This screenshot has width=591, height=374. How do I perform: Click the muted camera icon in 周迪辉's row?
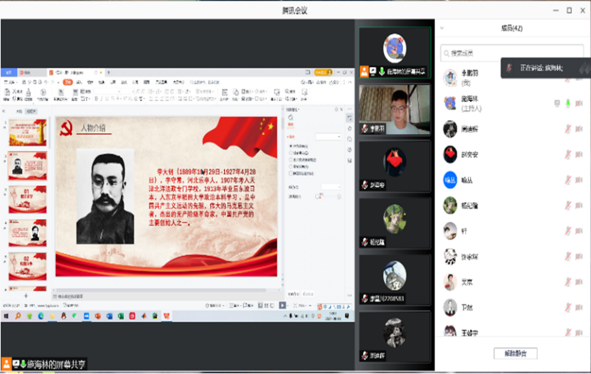point(579,129)
